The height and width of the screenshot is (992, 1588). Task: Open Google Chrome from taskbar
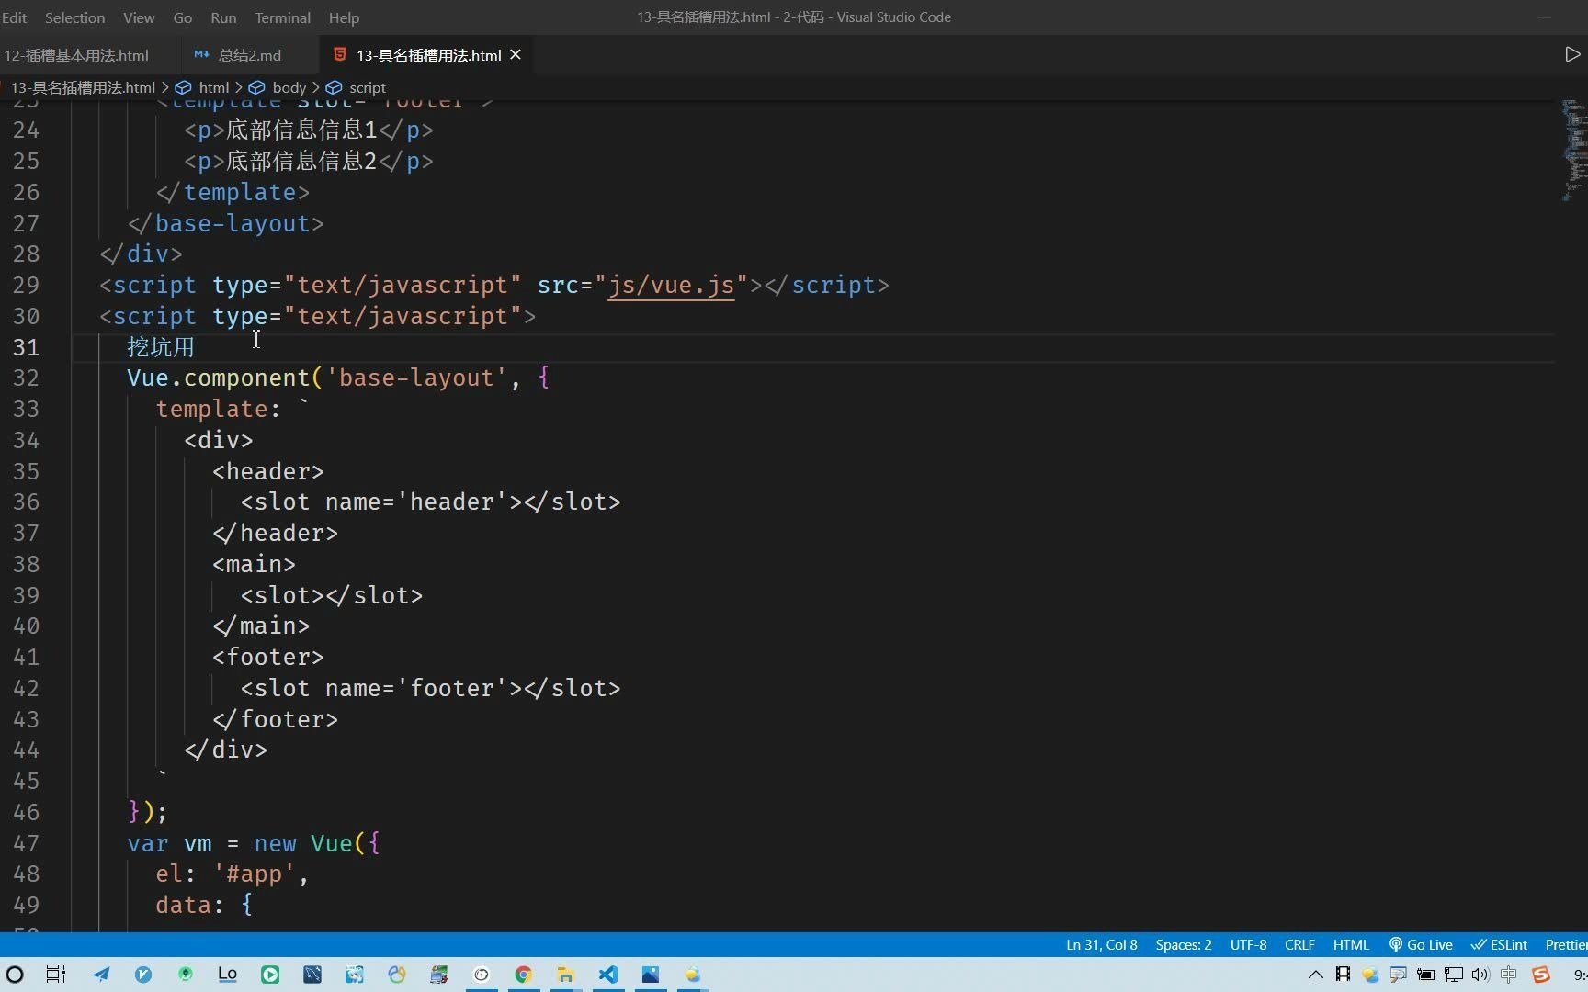(524, 975)
